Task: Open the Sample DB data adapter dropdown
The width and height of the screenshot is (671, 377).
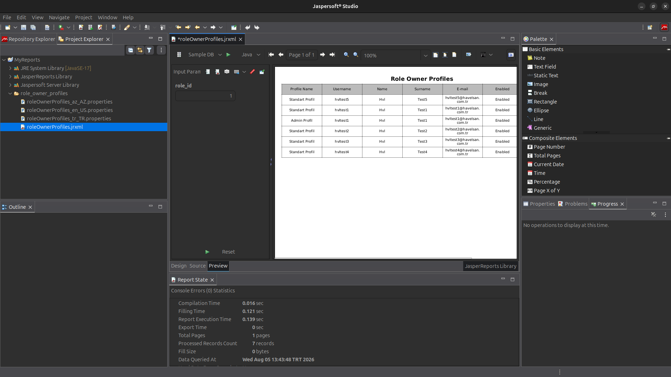Action: pos(220,55)
